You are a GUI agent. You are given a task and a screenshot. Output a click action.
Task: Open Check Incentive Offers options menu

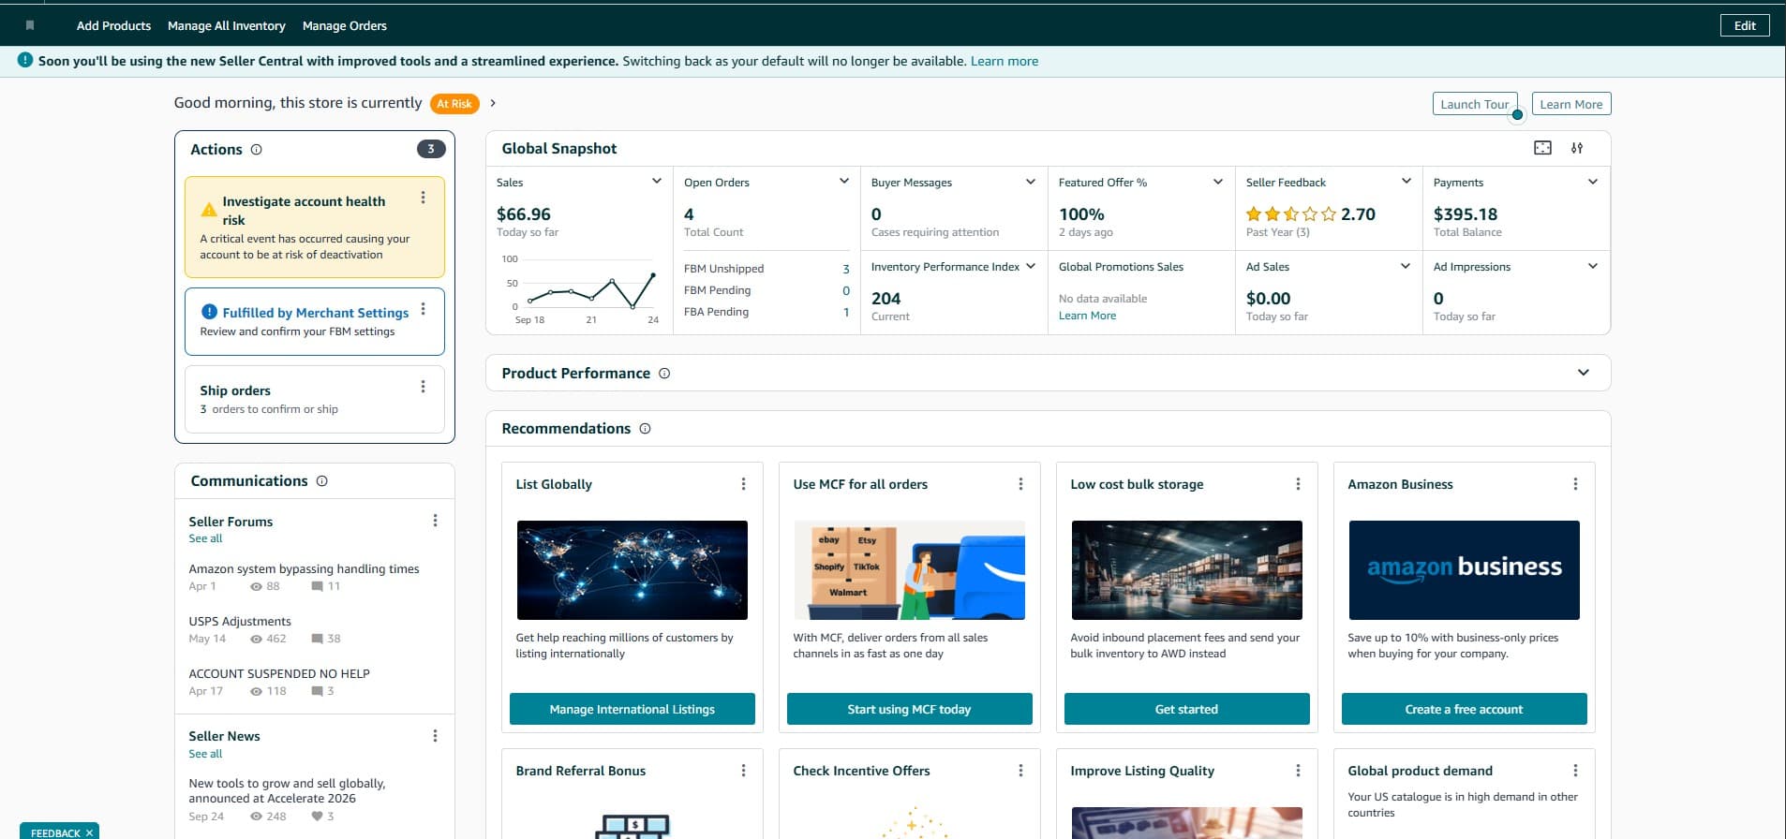[1020, 771]
